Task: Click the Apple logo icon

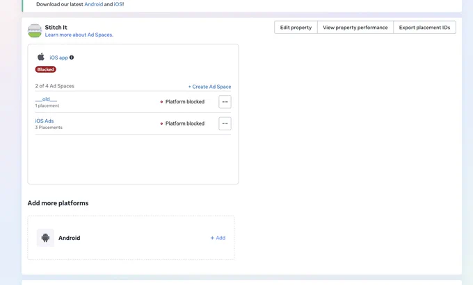Action: (41, 57)
